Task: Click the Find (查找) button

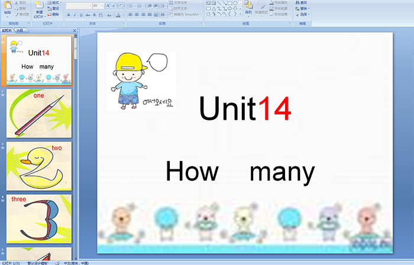Action: [301, 2]
